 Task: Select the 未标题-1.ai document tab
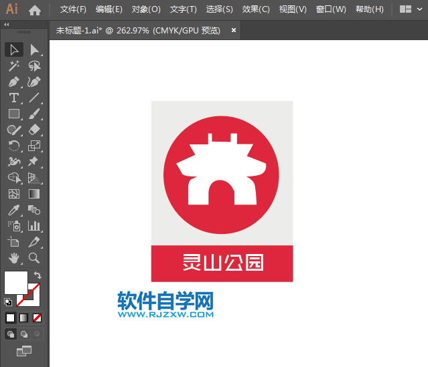pyautogui.click(x=138, y=31)
